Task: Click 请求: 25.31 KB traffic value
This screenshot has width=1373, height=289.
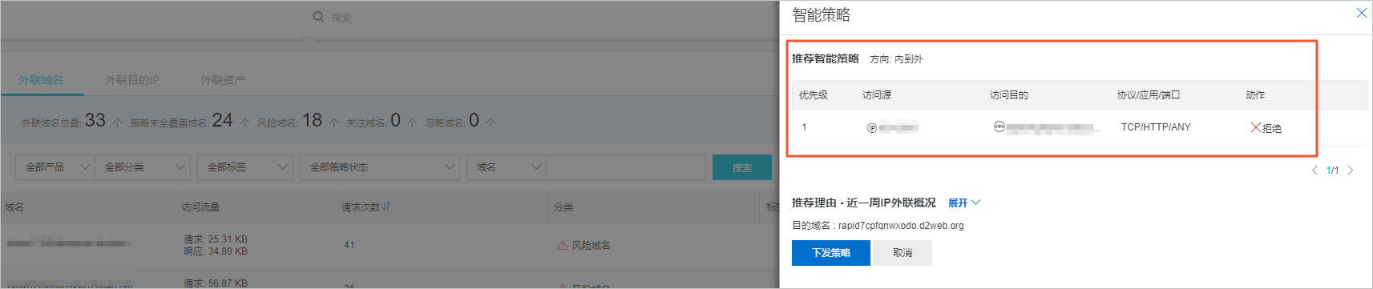Action: (216, 239)
